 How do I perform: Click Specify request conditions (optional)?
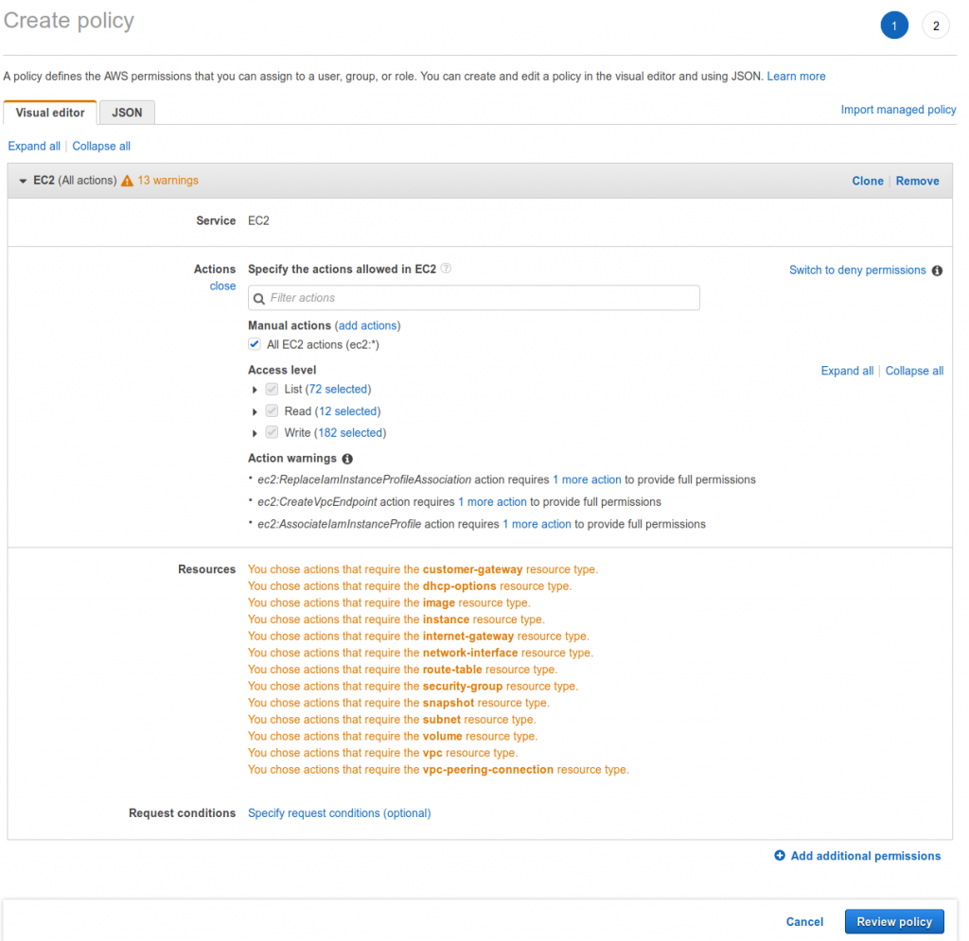coord(340,813)
